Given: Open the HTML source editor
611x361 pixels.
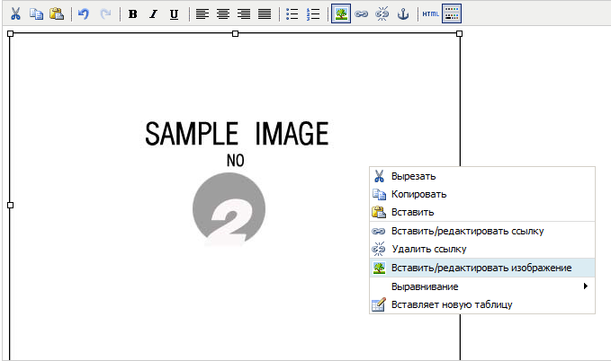Looking at the screenshot, I should click(431, 14).
